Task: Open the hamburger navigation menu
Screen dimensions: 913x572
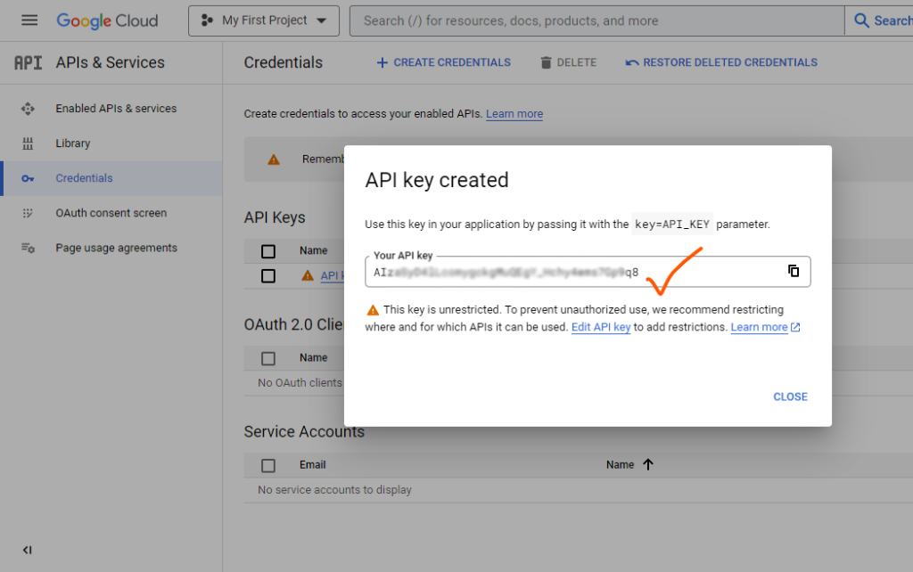Action: (29, 20)
